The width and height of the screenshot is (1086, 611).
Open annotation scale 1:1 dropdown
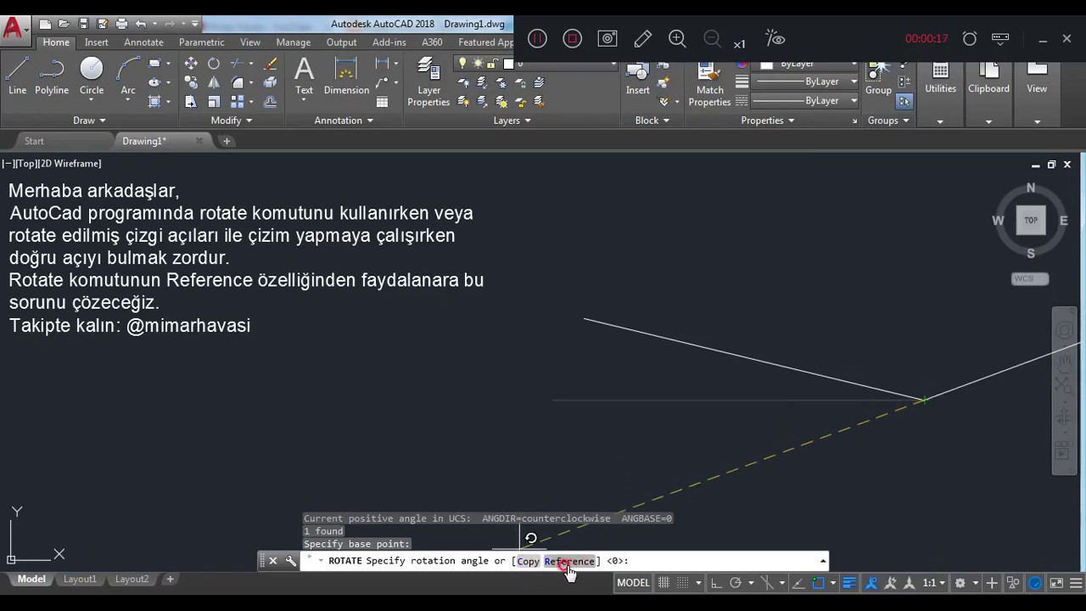pos(934,583)
